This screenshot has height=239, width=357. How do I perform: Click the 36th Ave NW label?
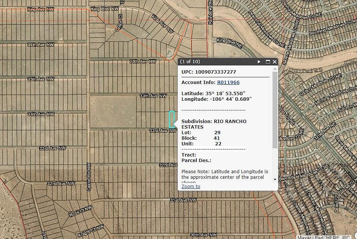point(41,45)
